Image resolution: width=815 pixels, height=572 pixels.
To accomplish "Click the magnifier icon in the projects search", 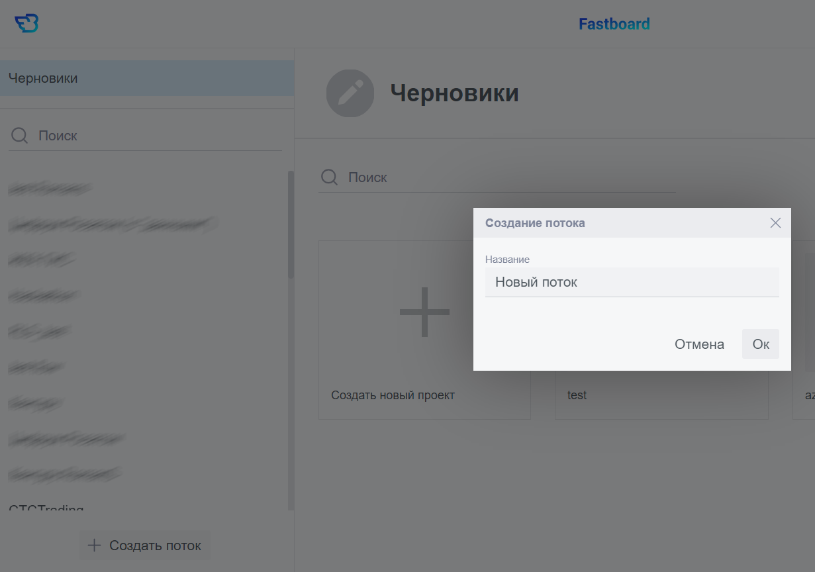I will 329,177.
